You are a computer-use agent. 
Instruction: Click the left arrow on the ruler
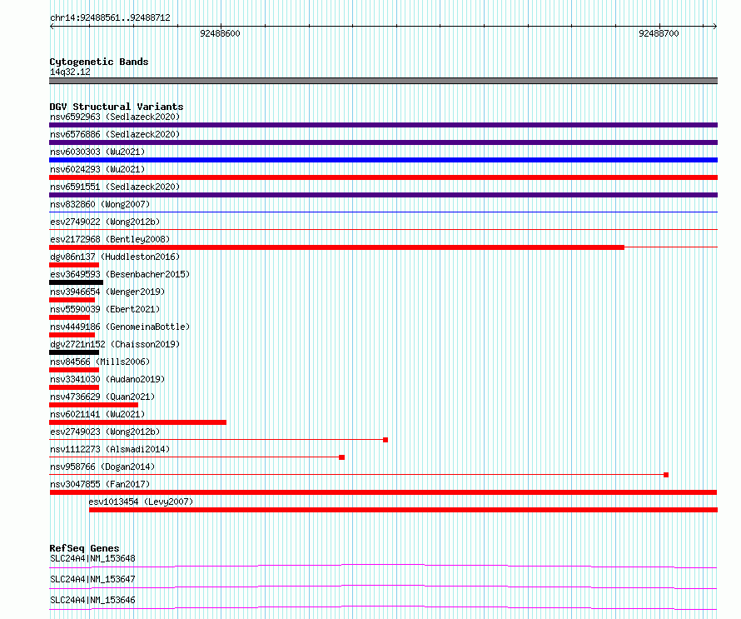52,27
